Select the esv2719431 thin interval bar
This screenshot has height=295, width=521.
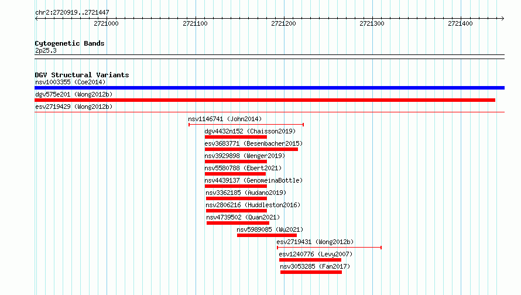tap(329, 248)
